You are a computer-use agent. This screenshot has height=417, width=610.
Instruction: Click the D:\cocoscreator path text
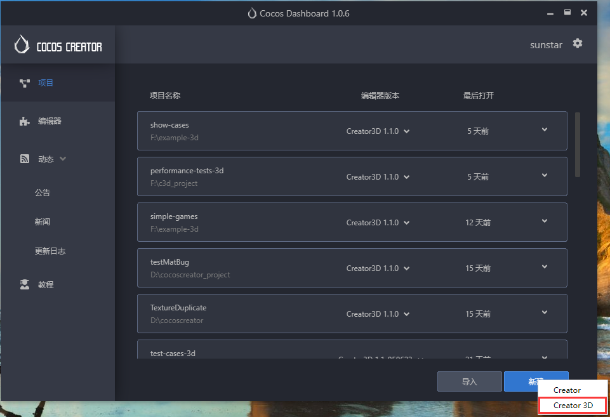tap(176, 321)
